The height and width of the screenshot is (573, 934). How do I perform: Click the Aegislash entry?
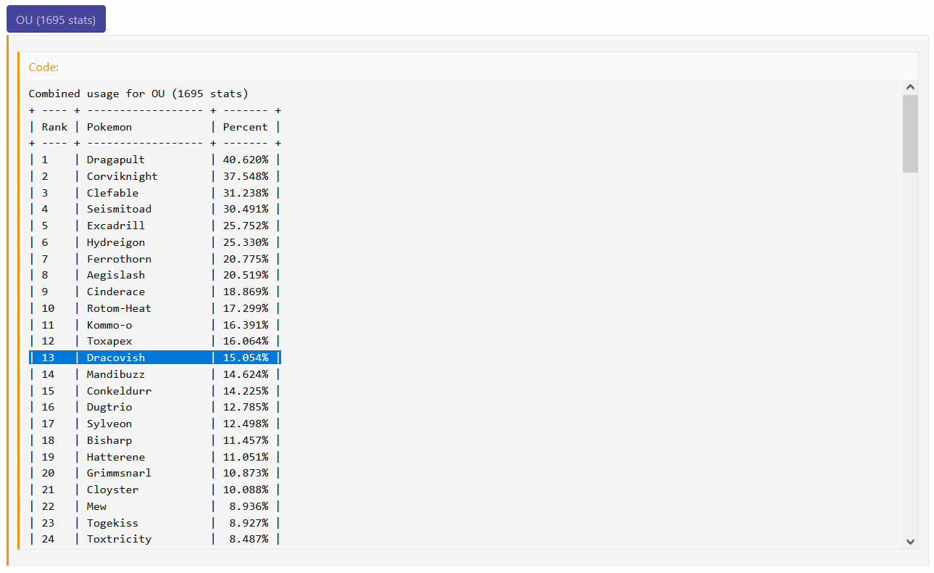[x=116, y=275]
